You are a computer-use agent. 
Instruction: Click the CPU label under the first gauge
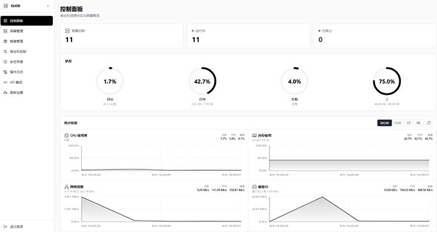pyautogui.click(x=110, y=99)
